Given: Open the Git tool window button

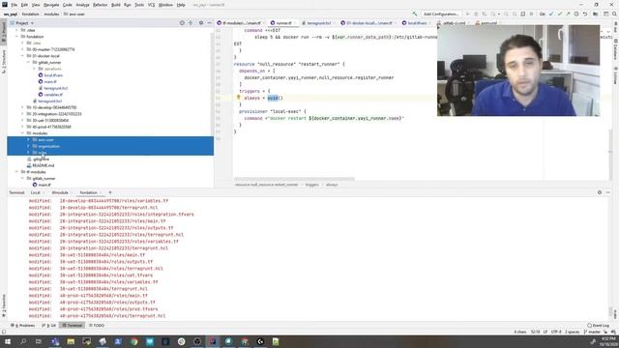Looking at the screenshot, I should (x=49, y=326).
